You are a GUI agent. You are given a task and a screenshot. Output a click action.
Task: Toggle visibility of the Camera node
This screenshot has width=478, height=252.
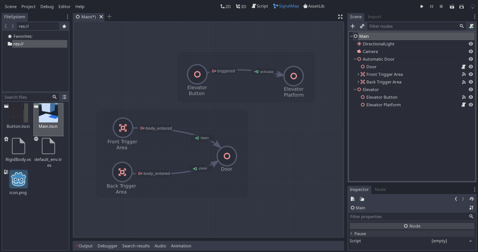pyautogui.click(x=471, y=51)
